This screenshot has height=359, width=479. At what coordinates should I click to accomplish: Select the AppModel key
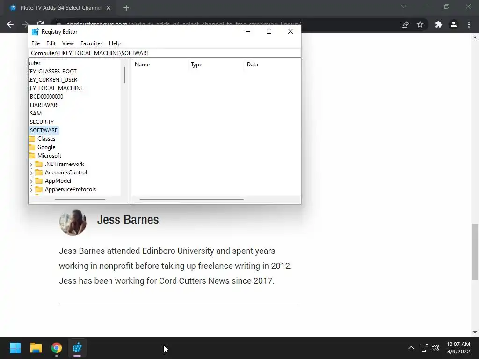(58, 181)
